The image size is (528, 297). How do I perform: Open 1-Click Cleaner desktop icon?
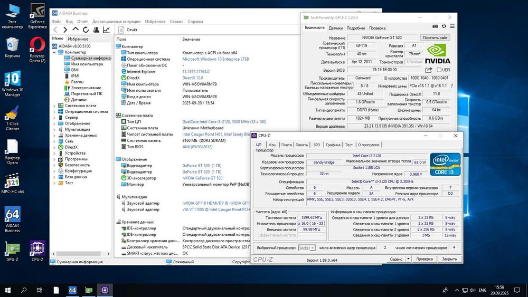point(13,118)
